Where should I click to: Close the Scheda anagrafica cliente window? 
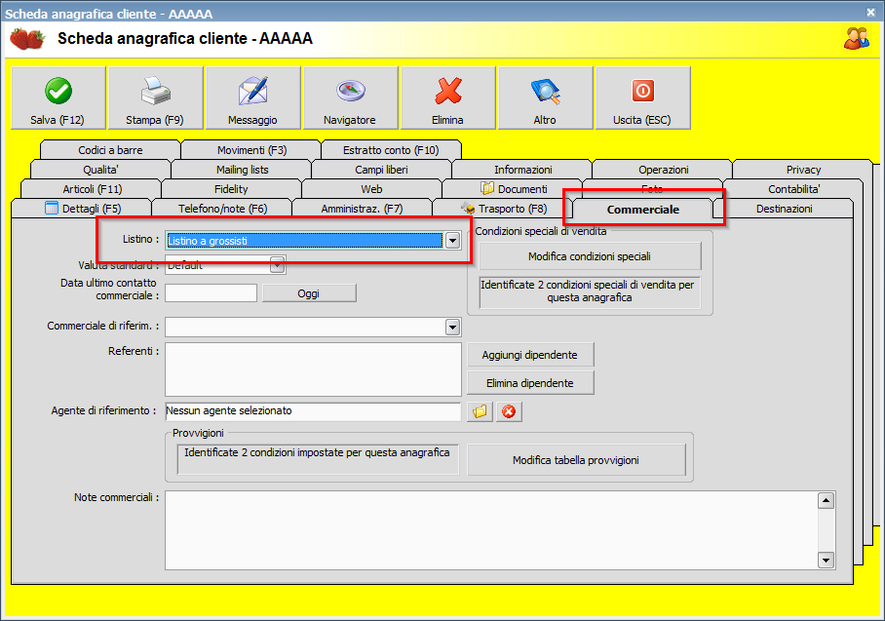click(871, 12)
